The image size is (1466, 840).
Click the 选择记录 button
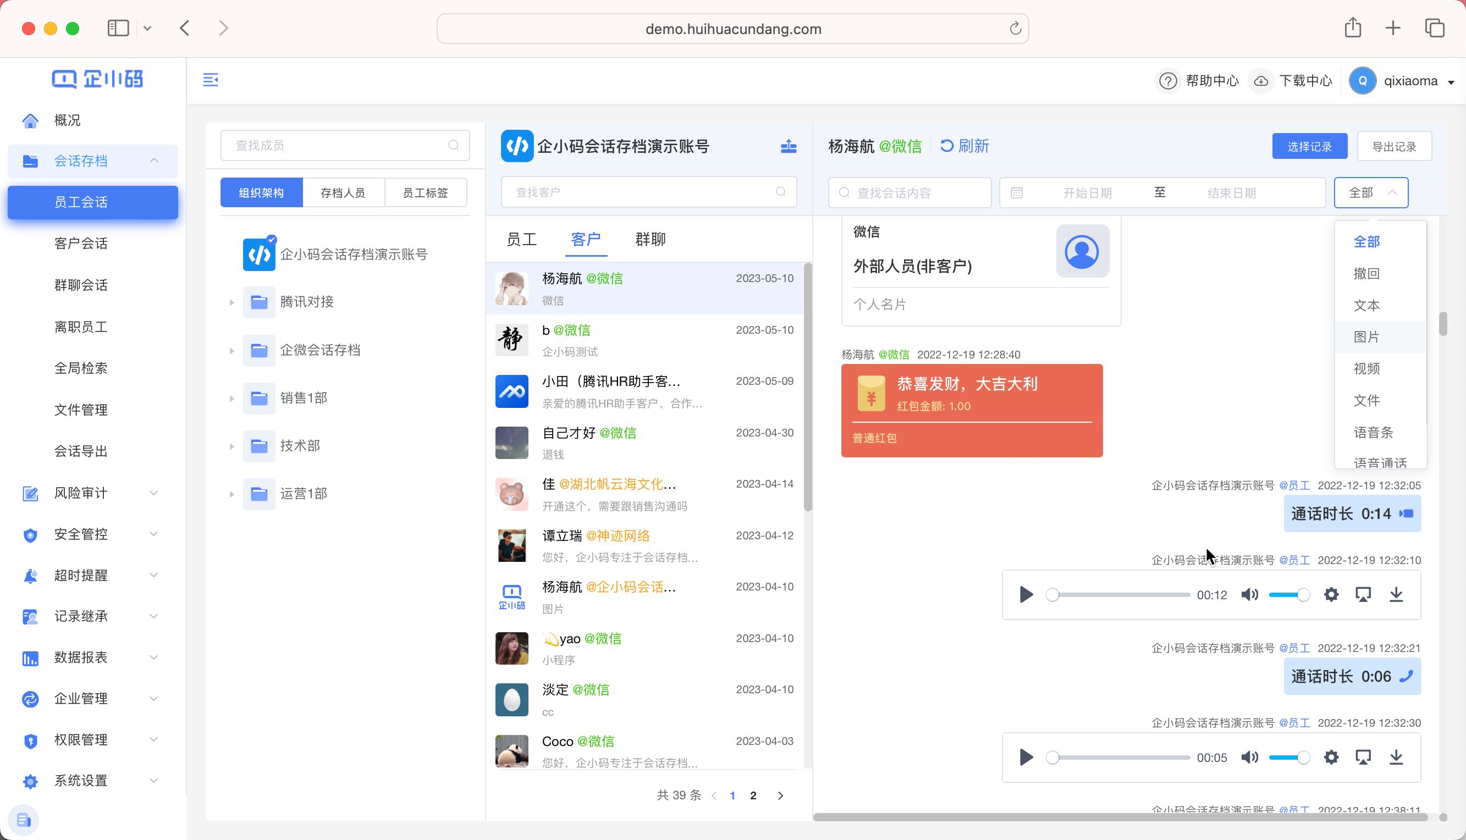tap(1310, 147)
